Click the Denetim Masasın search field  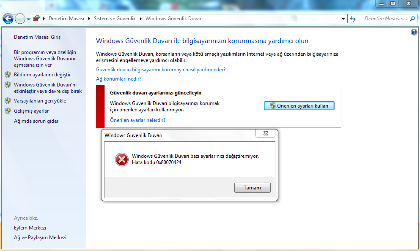[x=385, y=19]
